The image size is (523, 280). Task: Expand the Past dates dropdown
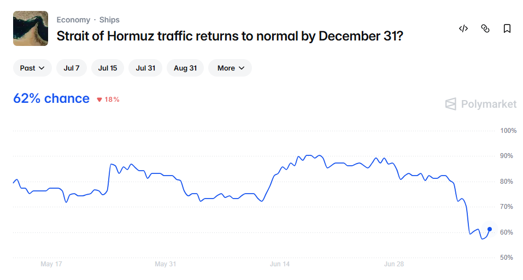coord(32,68)
